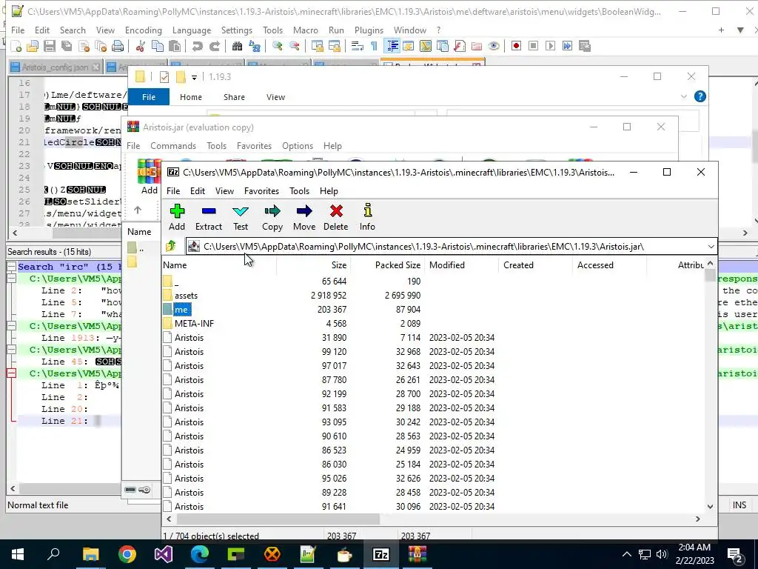Open Find with the binoculars icon
This screenshot has width=758, height=569.
click(x=237, y=46)
